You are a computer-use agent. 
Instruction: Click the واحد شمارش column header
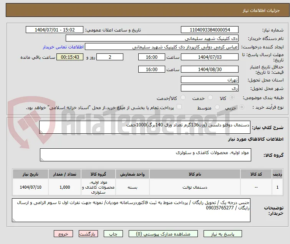[133, 174]
